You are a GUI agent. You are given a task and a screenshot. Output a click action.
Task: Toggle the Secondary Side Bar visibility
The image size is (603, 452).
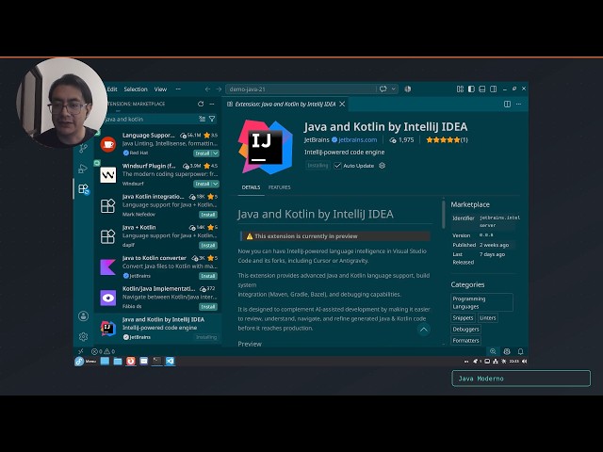coord(494,89)
